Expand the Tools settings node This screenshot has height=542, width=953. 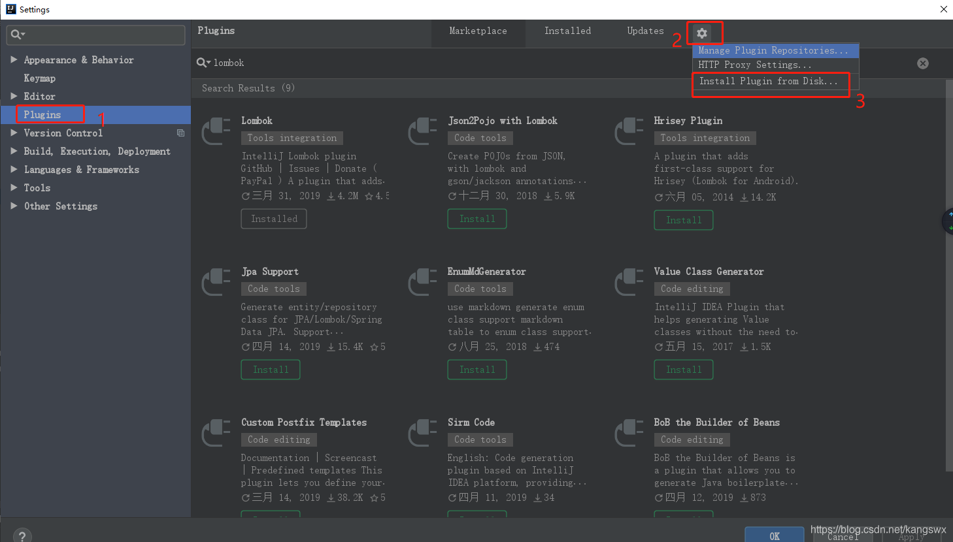pyautogui.click(x=14, y=187)
